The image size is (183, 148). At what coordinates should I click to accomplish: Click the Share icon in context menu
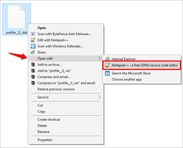[33, 52]
